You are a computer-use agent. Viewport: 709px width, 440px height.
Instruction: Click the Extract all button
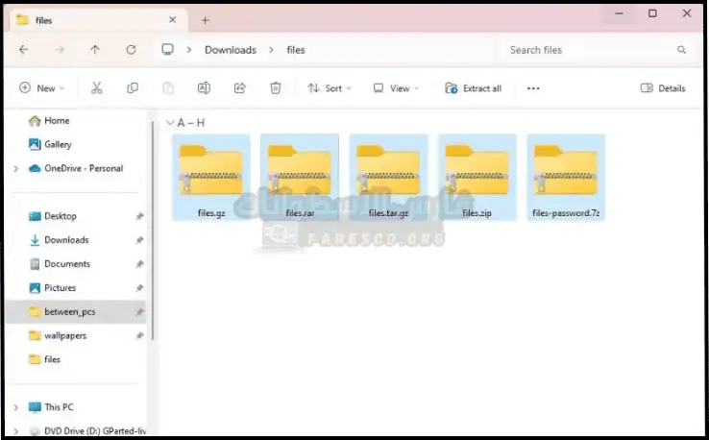(474, 88)
